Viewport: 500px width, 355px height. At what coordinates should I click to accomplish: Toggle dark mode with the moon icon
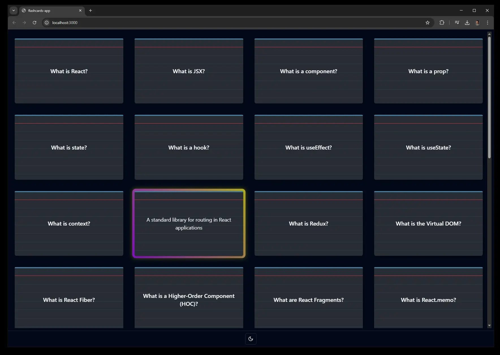pos(251,339)
